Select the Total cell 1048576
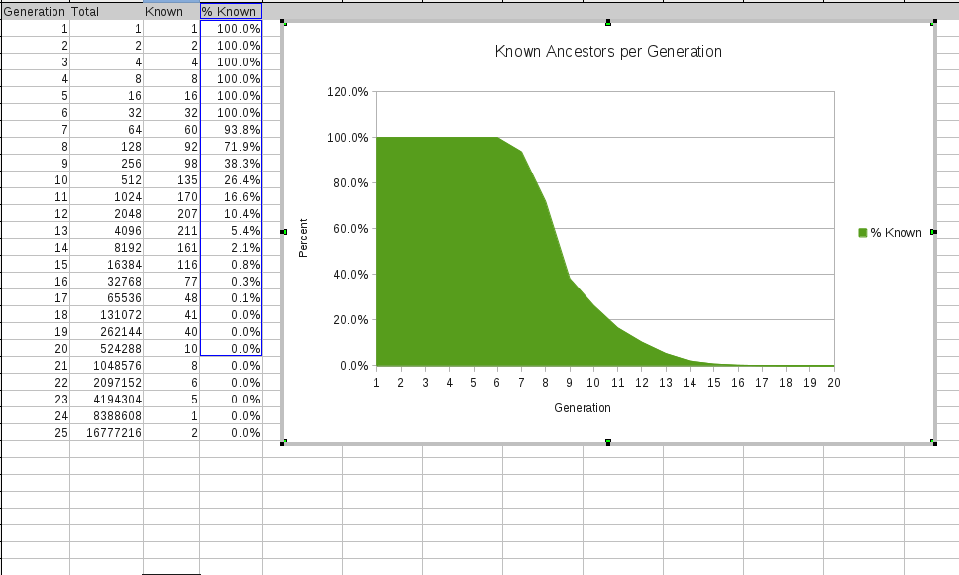This screenshot has height=575, width=959. [x=106, y=365]
